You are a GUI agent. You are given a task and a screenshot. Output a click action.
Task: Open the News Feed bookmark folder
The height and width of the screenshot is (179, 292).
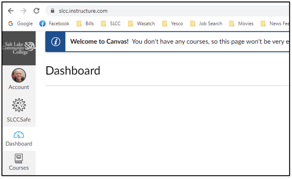[x=275, y=23]
